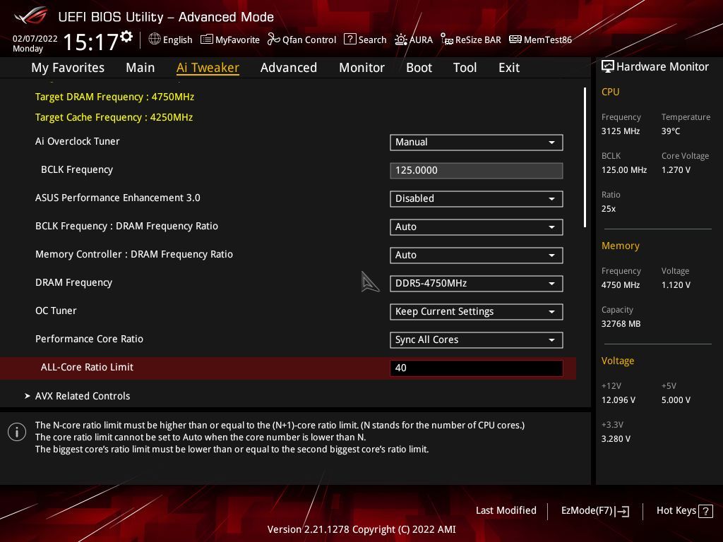Click the settings gear beside the clock
Viewport: 723px width, 542px height.
[x=126, y=37]
